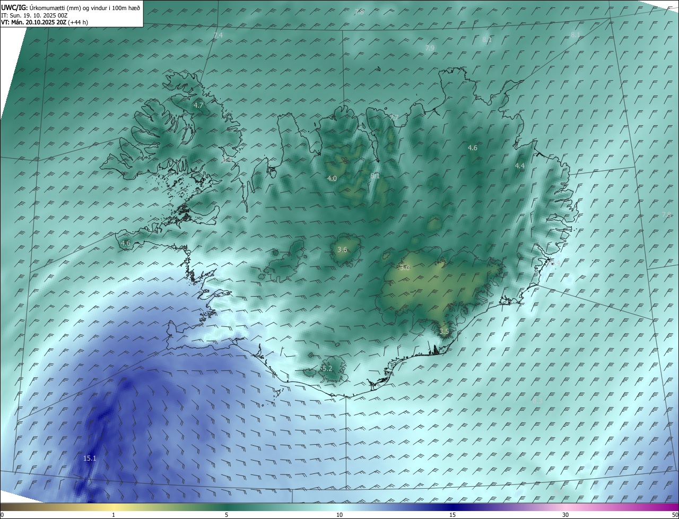Click the '5.2' value label on the map
Screen dimensions: 679x519
[327, 368]
